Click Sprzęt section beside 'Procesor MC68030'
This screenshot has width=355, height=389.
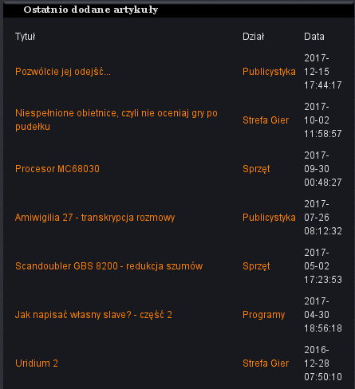click(x=256, y=169)
